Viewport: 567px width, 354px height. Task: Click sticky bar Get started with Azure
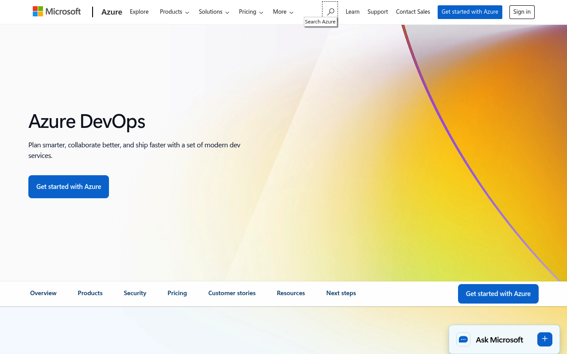pos(498,294)
